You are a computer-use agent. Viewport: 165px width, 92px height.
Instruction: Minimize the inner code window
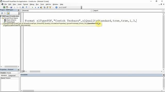159,4
